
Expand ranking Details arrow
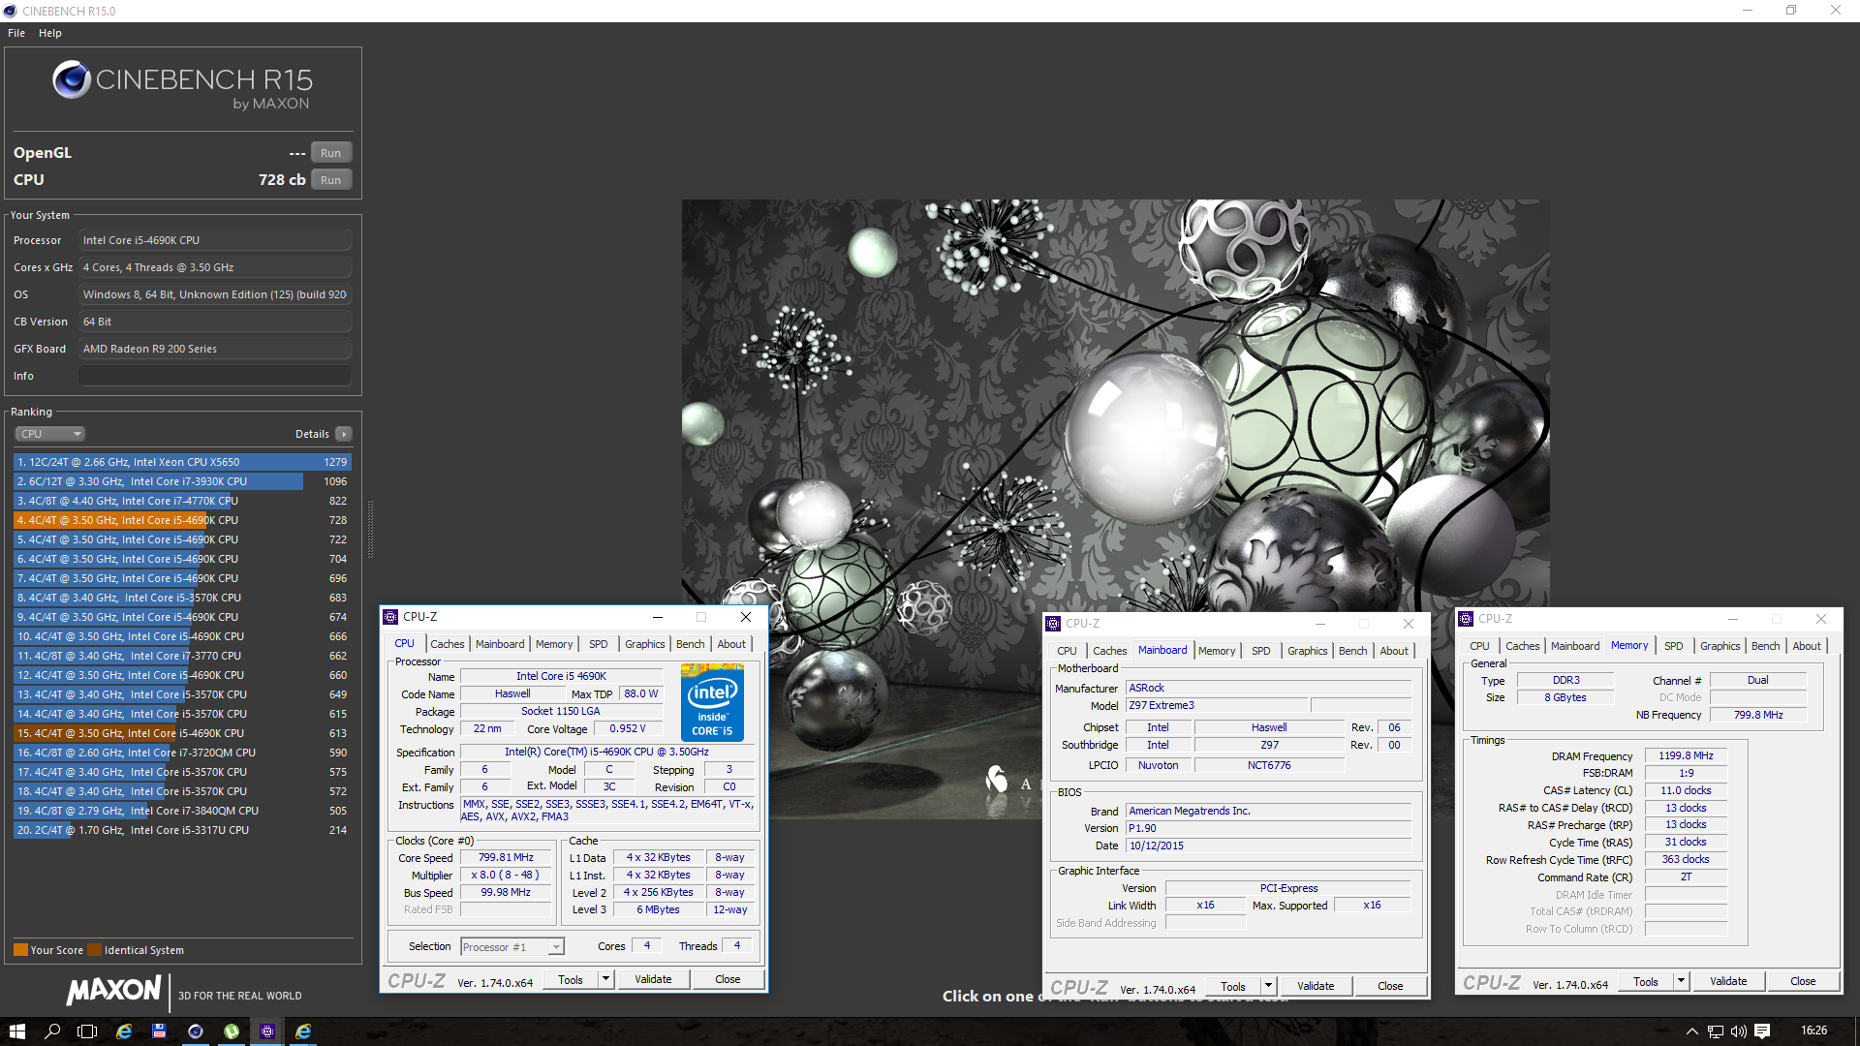pos(344,434)
